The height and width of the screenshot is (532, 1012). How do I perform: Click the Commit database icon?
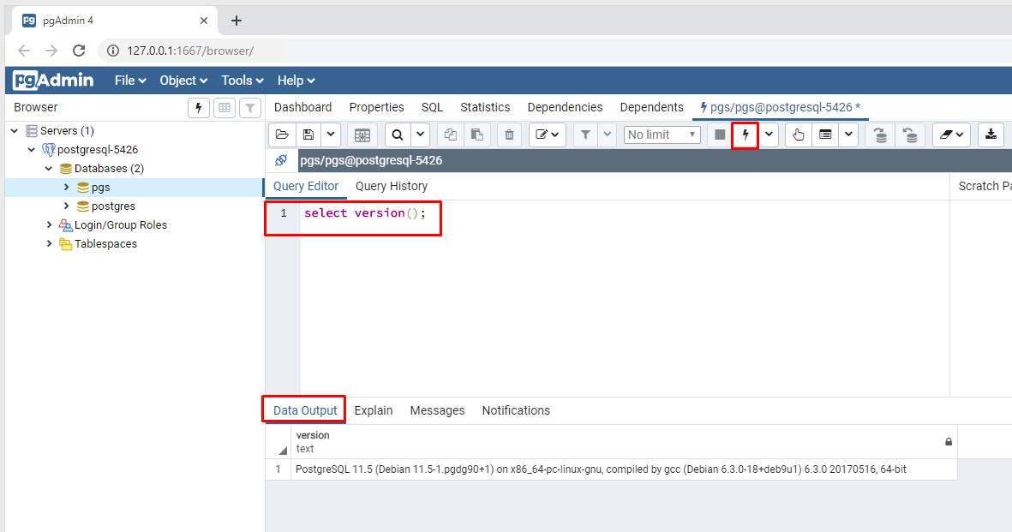click(881, 134)
